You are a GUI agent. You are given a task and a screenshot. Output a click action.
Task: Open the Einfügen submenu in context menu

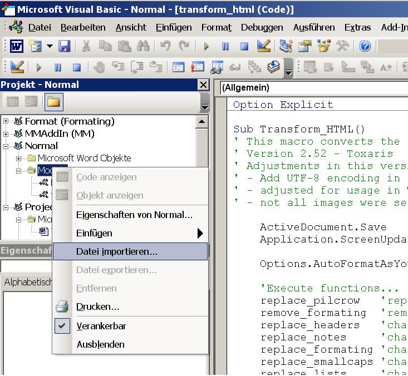(130, 233)
